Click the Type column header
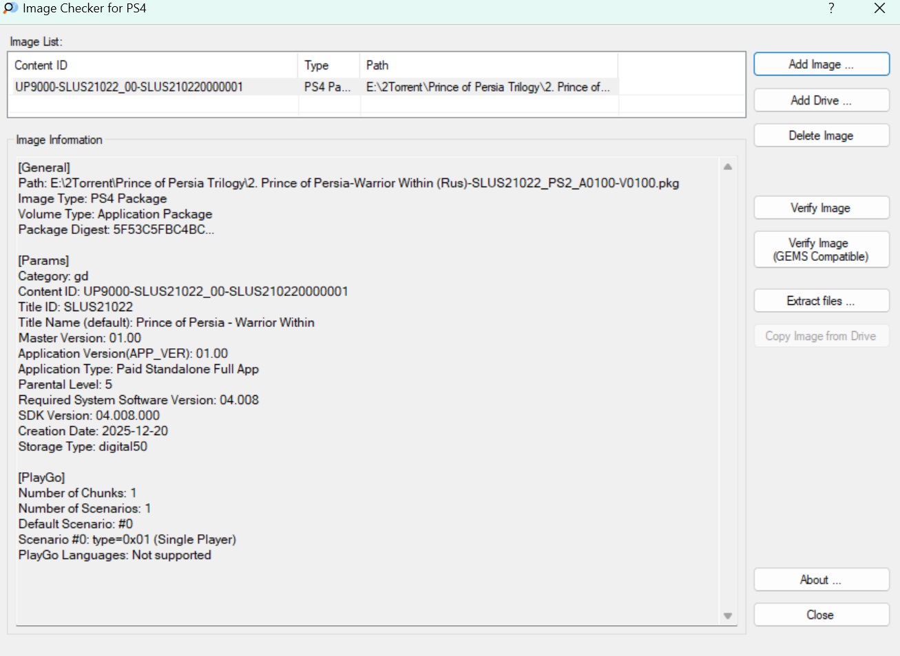The height and width of the screenshot is (656, 900). 317,65
